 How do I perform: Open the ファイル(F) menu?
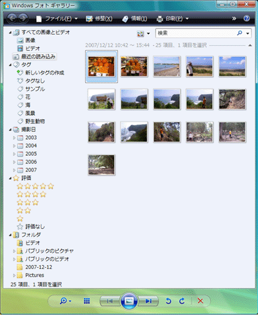pos(57,19)
